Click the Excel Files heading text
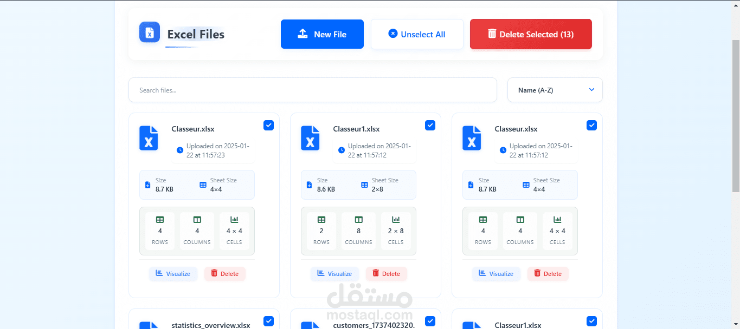 [x=196, y=34]
